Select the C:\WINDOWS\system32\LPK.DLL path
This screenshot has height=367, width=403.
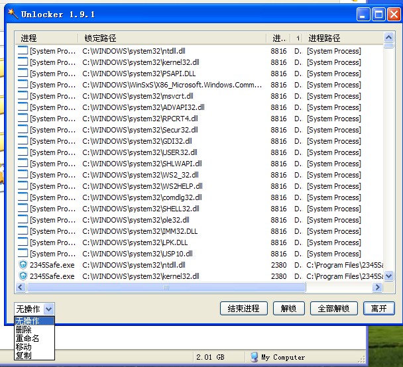[x=135, y=242]
